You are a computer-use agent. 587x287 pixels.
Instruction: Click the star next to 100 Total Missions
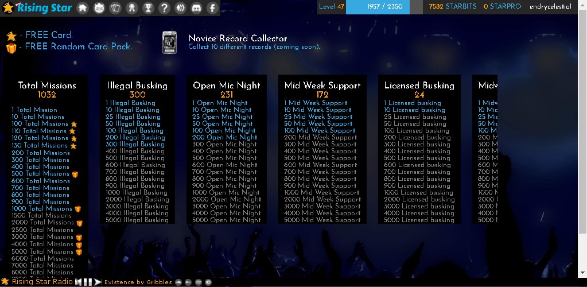click(74, 124)
